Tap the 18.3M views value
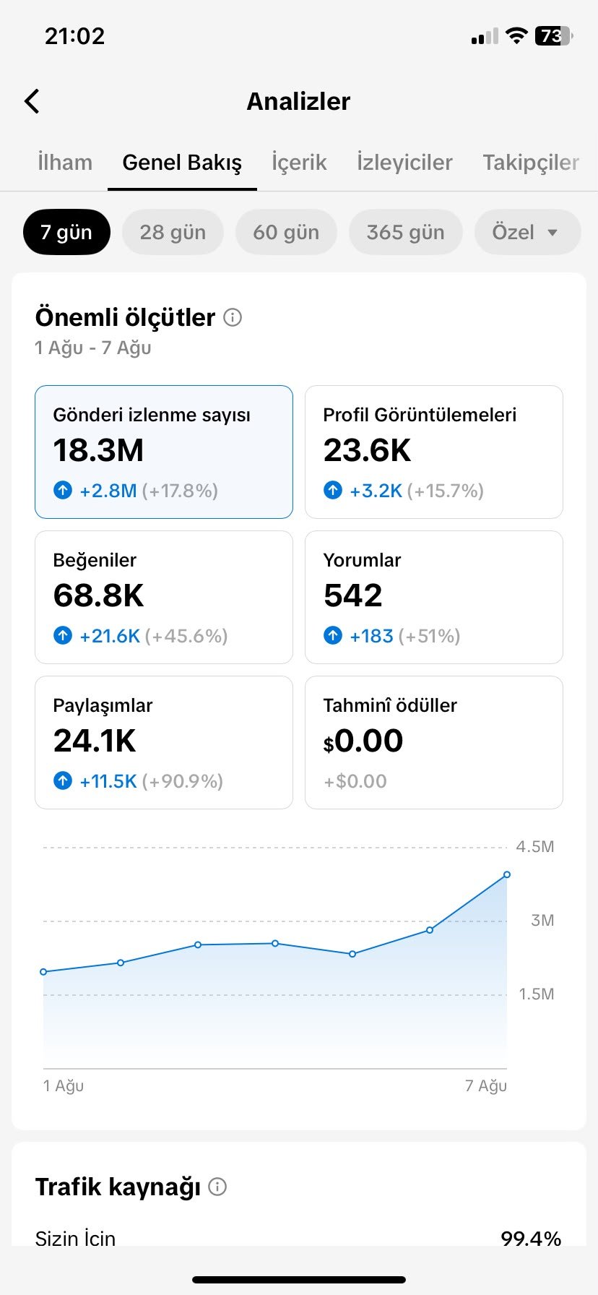Image resolution: width=598 pixels, height=1295 pixels. coord(99,450)
